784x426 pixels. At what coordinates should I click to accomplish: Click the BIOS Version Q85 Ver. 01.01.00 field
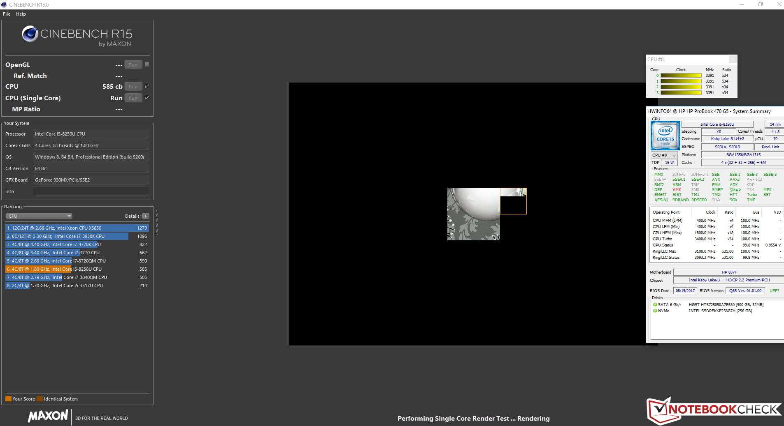[745, 291]
